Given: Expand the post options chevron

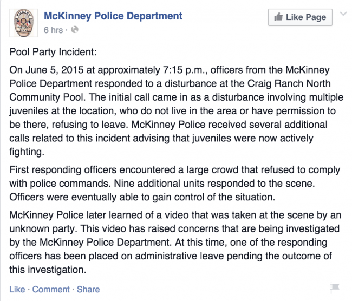Looking at the screenshot, I should point(343,14).
